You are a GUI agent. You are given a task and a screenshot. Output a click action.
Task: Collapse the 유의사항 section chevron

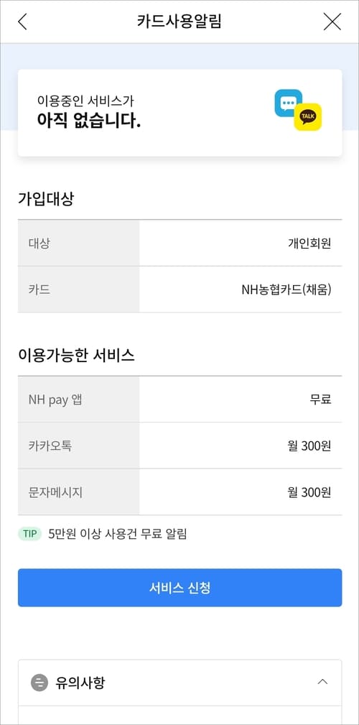[322, 682]
